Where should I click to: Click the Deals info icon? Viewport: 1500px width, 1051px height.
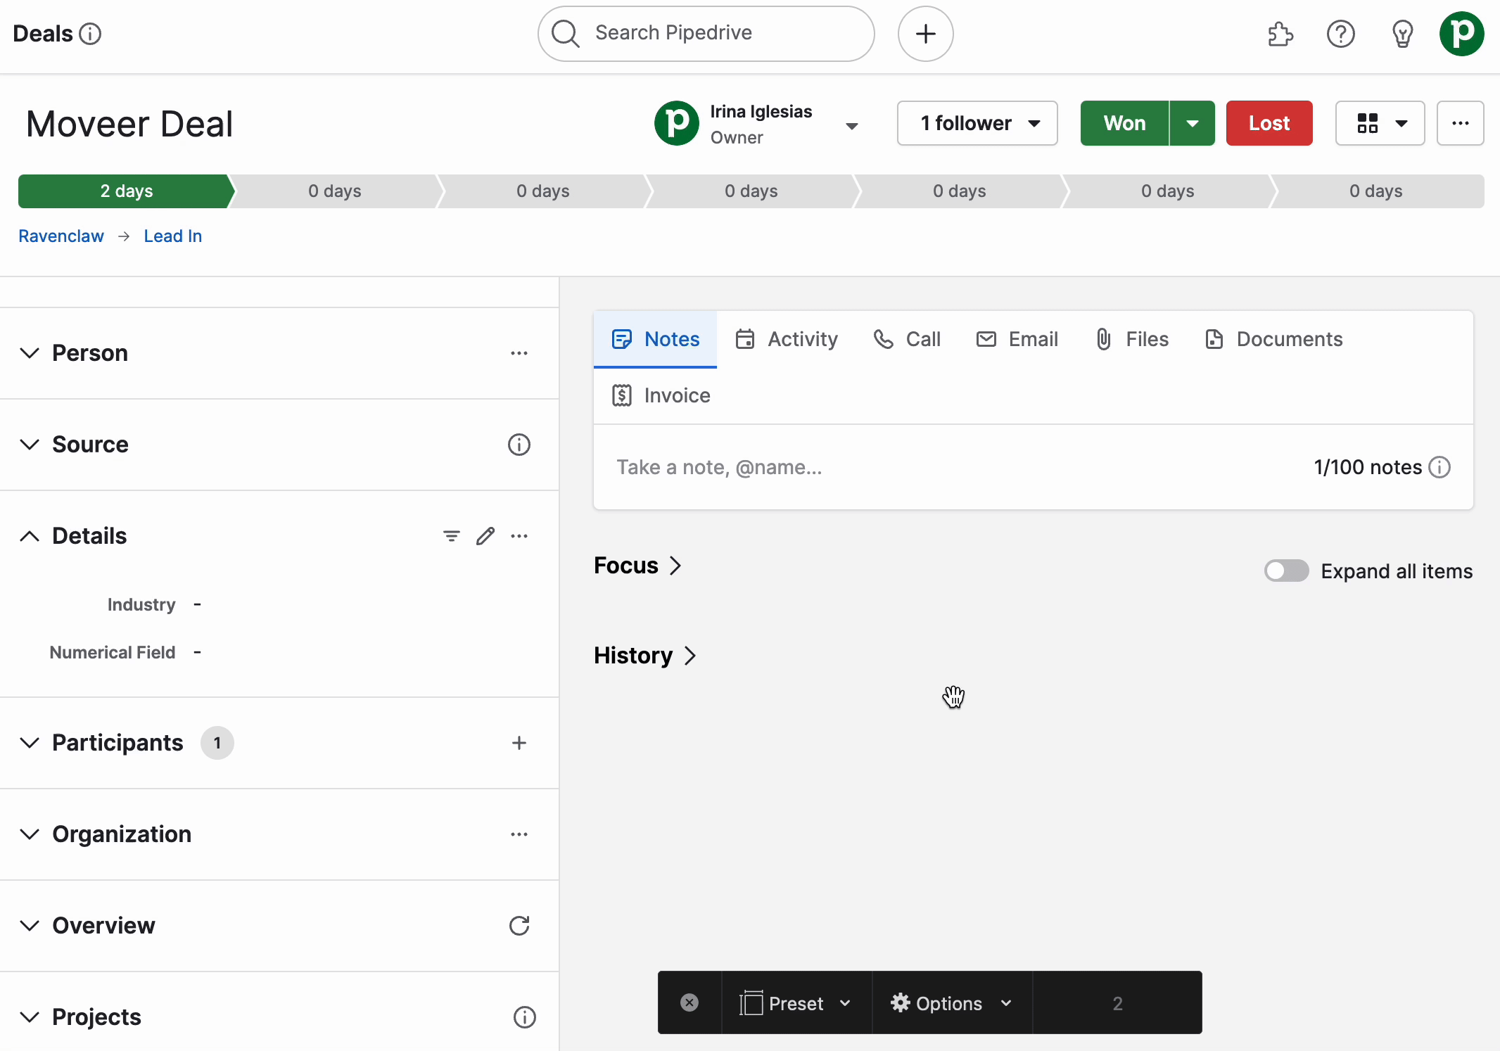click(x=90, y=34)
